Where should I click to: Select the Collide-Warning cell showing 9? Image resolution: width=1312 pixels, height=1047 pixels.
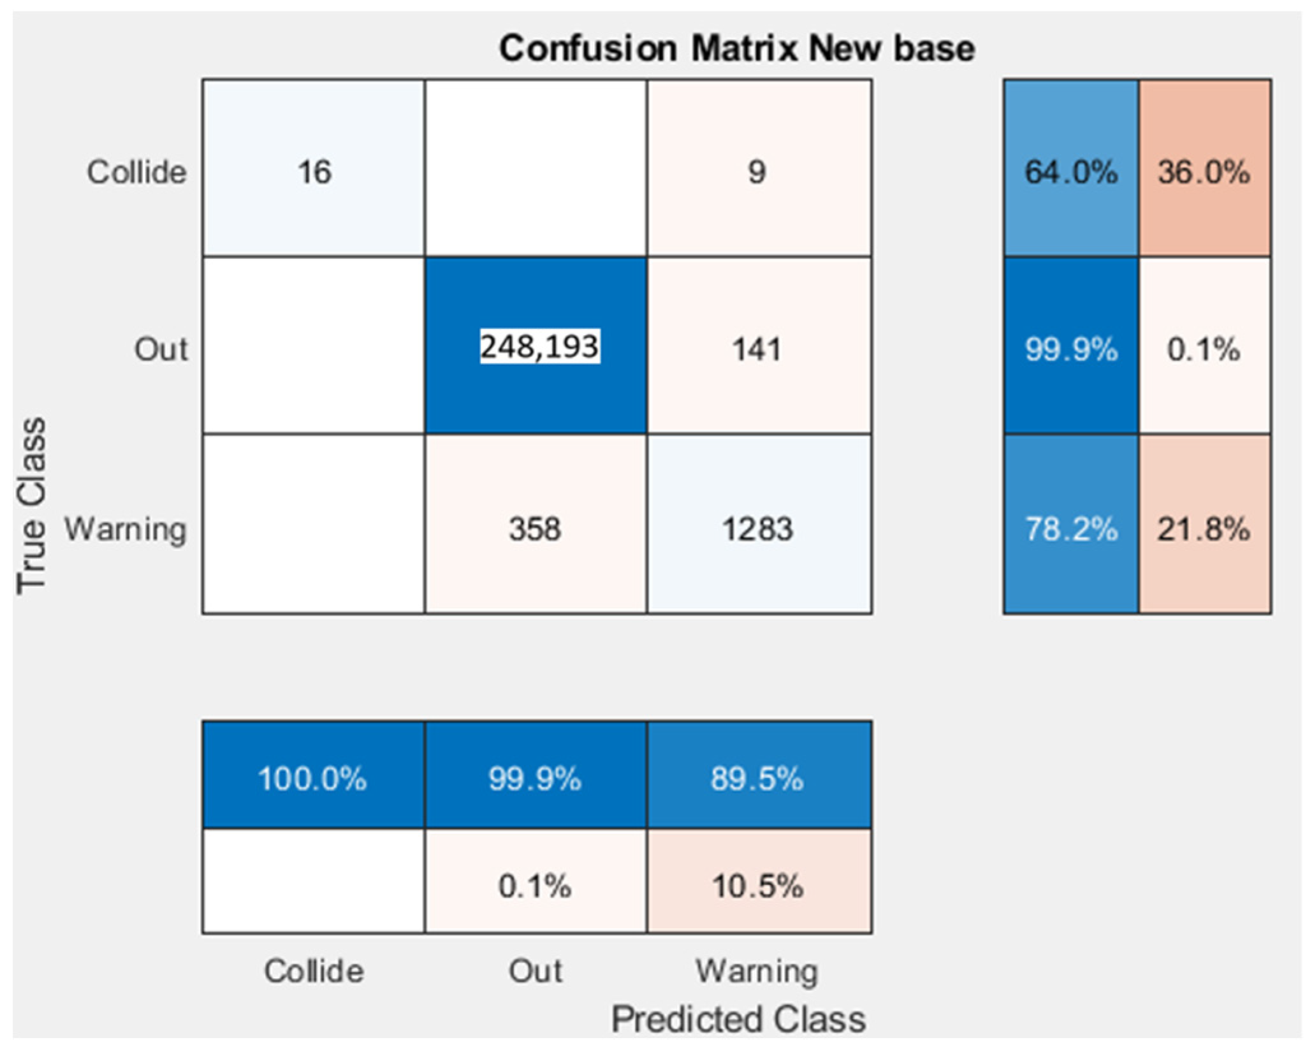tap(759, 168)
